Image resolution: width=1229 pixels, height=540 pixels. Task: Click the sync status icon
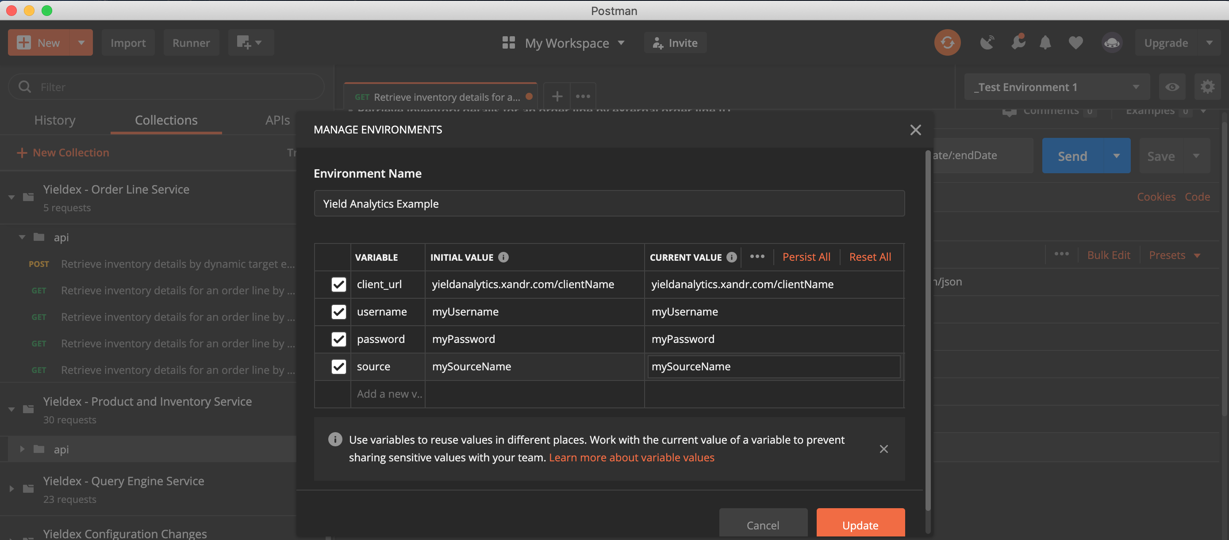947,43
